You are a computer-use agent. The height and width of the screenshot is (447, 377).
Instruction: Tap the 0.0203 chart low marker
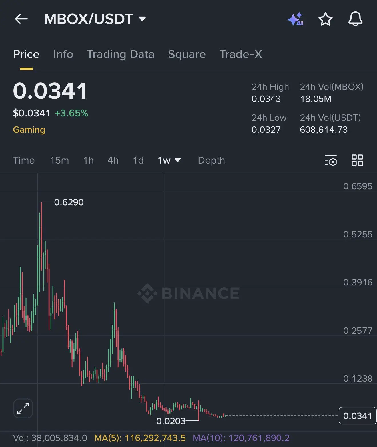tap(171, 421)
